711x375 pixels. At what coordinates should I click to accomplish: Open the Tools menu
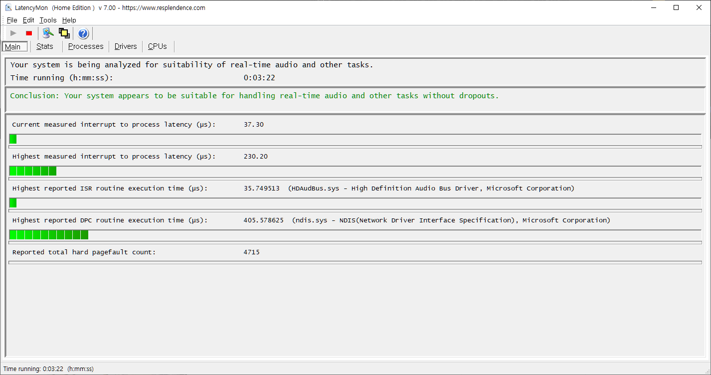48,20
